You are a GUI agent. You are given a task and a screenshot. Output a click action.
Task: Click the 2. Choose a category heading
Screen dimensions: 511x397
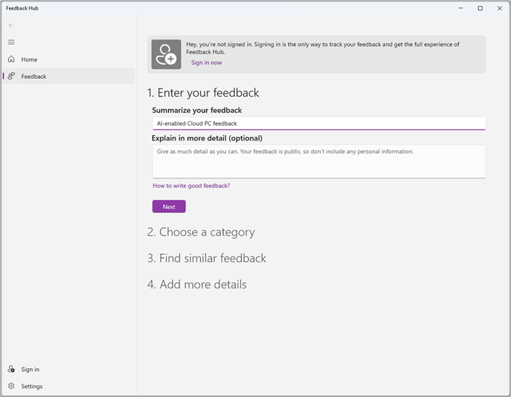pyautogui.click(x=201, y=232)
